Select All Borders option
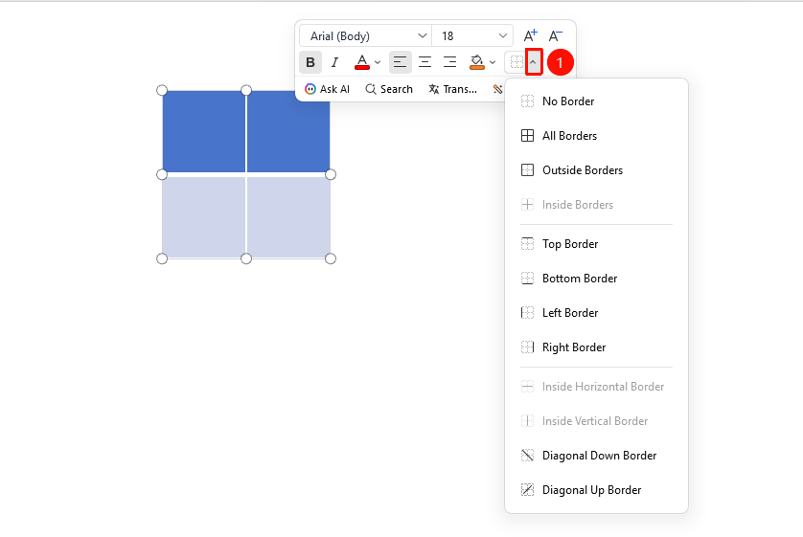The height and width of the screenshot is (537, 803). pos(596,136)
